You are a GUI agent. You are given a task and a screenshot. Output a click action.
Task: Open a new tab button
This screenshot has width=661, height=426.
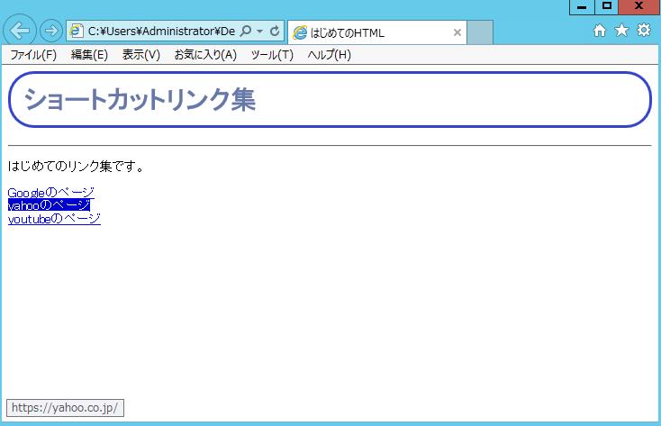pos(480,32)
